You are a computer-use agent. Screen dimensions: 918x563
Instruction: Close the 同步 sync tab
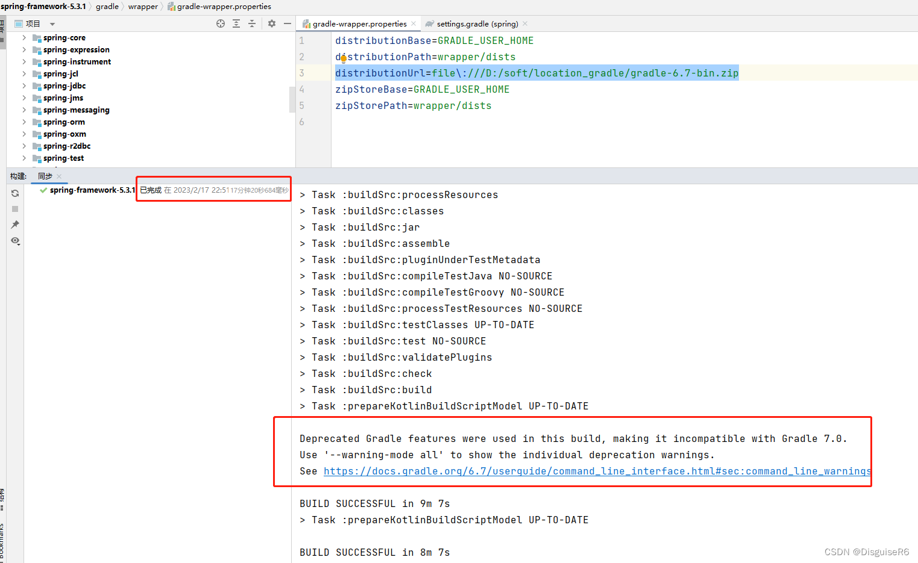pos(59,176)
